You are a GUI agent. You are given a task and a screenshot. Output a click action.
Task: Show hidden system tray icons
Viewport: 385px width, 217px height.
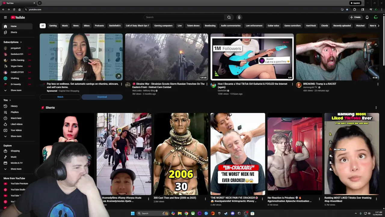click(x=356, y=213)
